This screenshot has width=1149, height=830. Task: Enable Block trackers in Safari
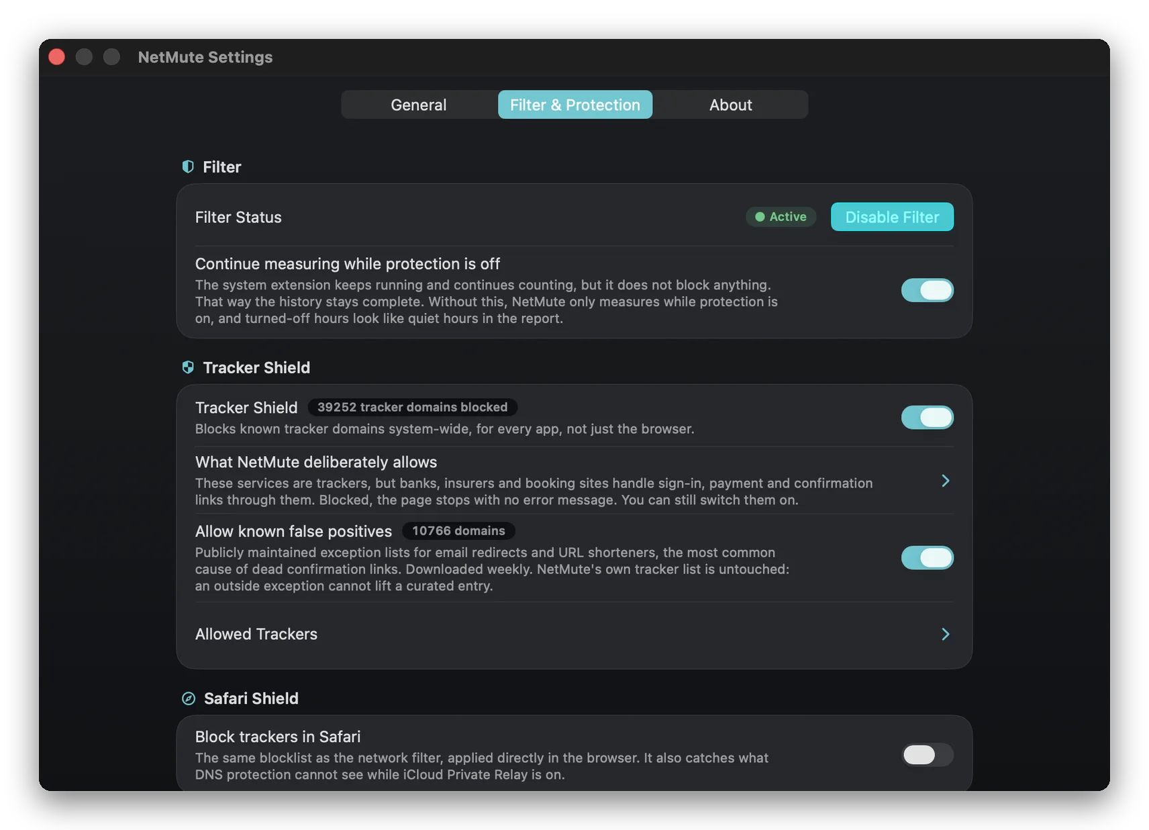927,755
